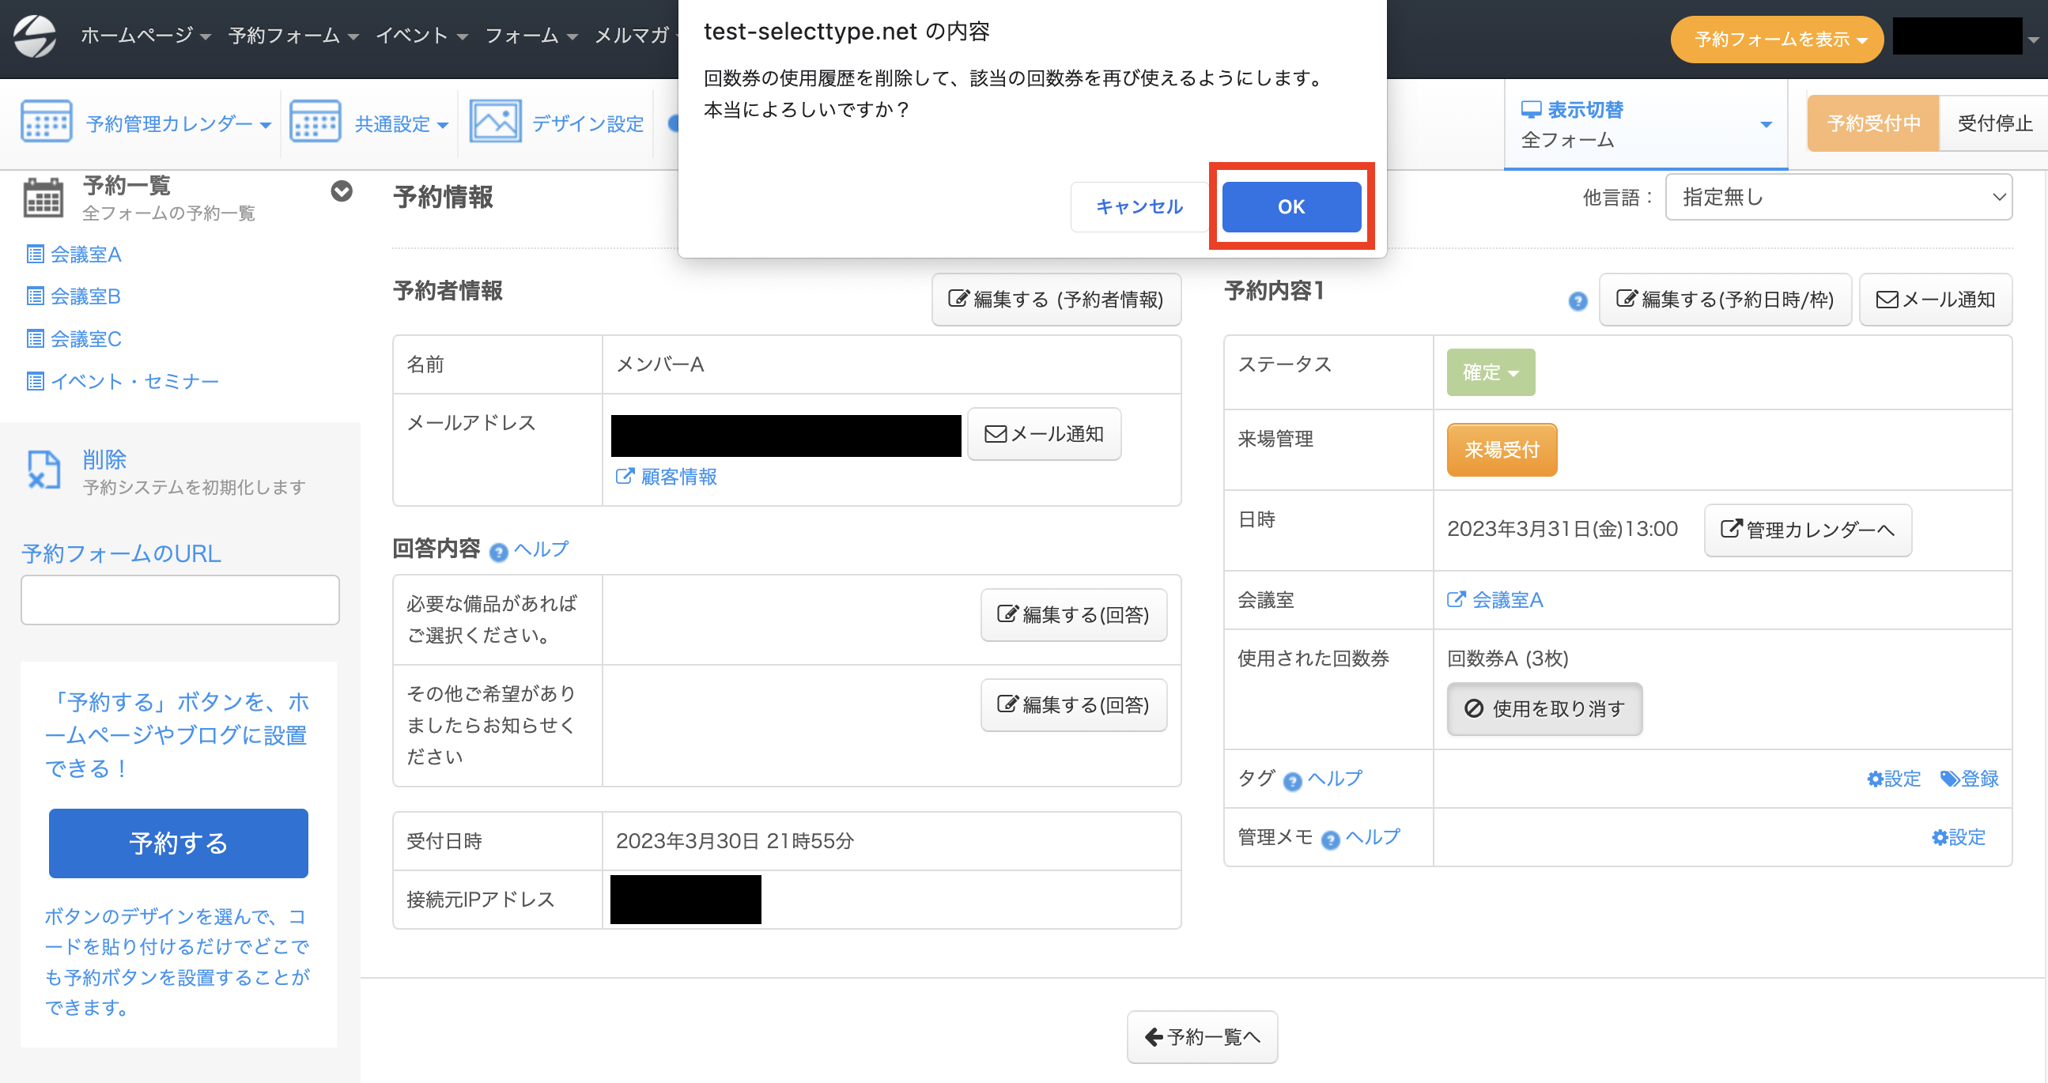This screenshot has width=2048, height=1083.
Task: Click the SelectType logo icon
Action: pyautogui.click(x=35, y=36)
